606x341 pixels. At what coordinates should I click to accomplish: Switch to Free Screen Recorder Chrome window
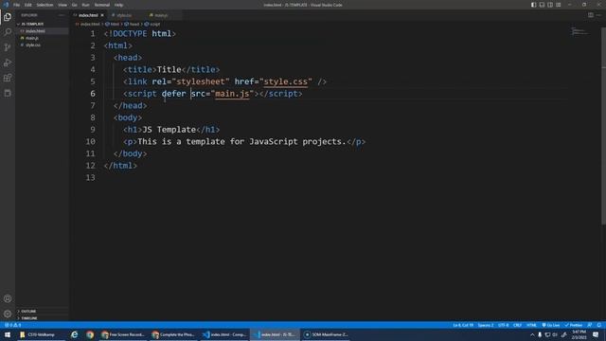pyautogui.click(x=123, y=334)
